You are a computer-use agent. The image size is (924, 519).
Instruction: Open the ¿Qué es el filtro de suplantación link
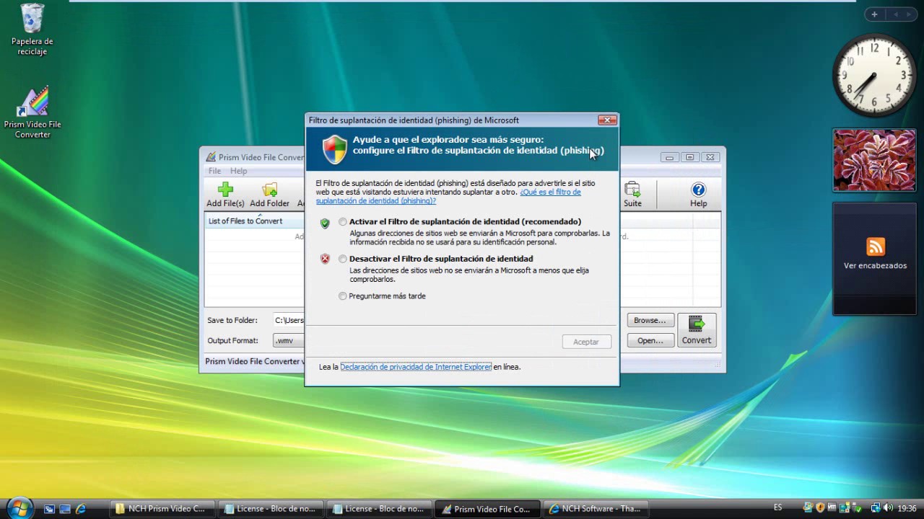[448, 196]
